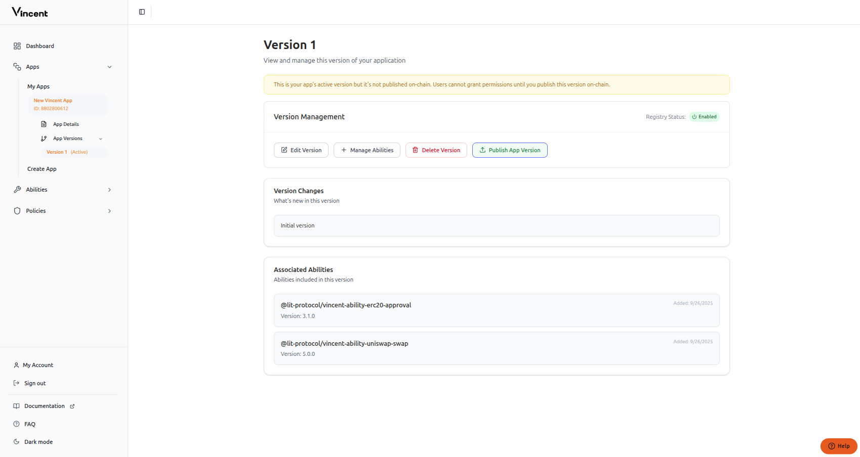Click the Documentation book icon
Image resolution: width=860 pixels, height=457 pixels.
(x=16, y=405)
